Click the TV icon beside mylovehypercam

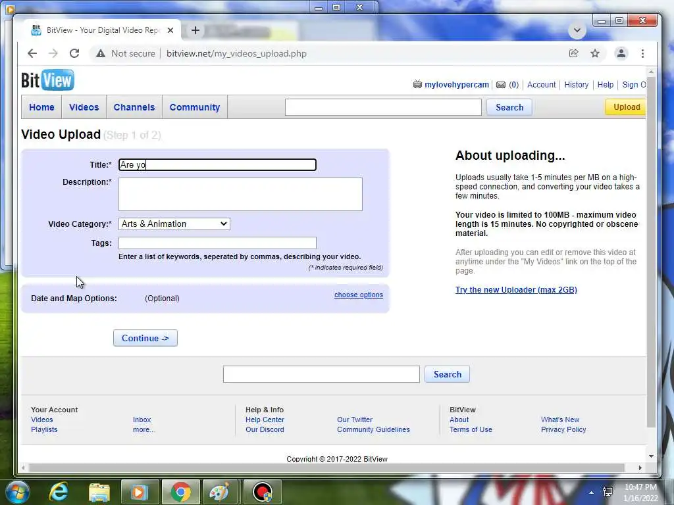(417, 84)
